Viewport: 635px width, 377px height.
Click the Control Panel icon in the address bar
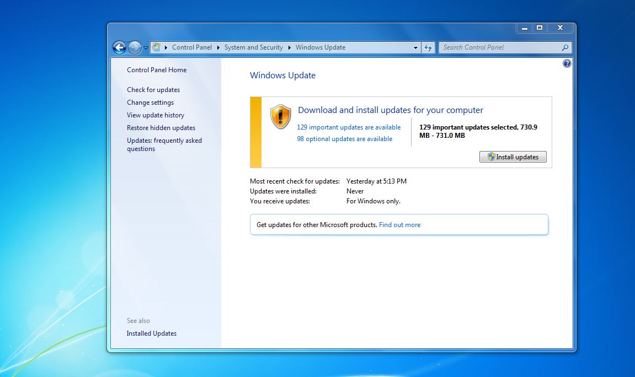point(156,47)
